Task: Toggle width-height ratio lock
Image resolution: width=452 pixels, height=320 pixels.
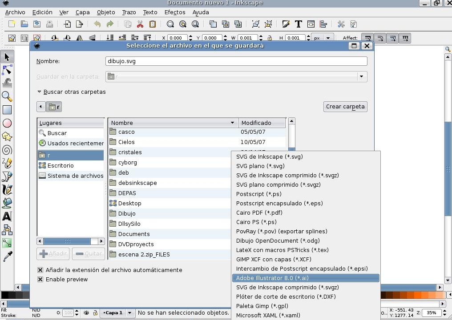Action: tap(270, 38)
